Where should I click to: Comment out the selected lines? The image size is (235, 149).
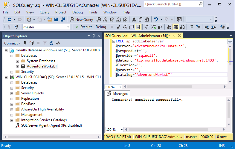[x=191, y=27]
